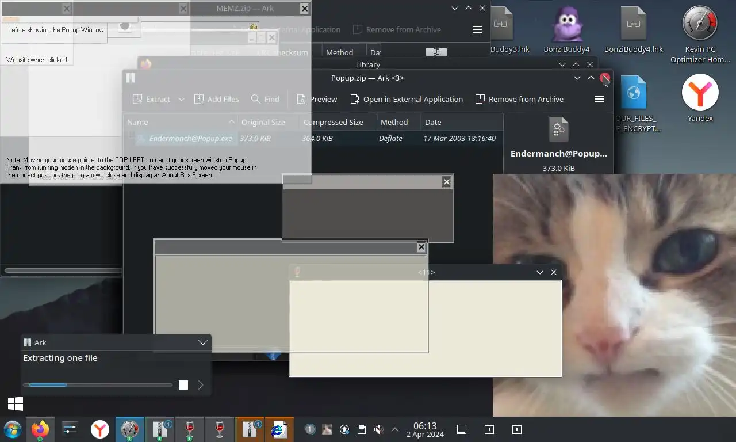Close the Wine <1> window
The image size is (736, 442).
554,272
